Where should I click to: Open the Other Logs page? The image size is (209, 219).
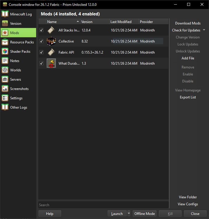[18, 107]
